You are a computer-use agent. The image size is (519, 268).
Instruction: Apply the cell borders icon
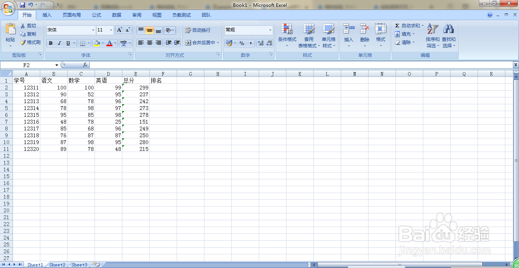tap(82, 43)
